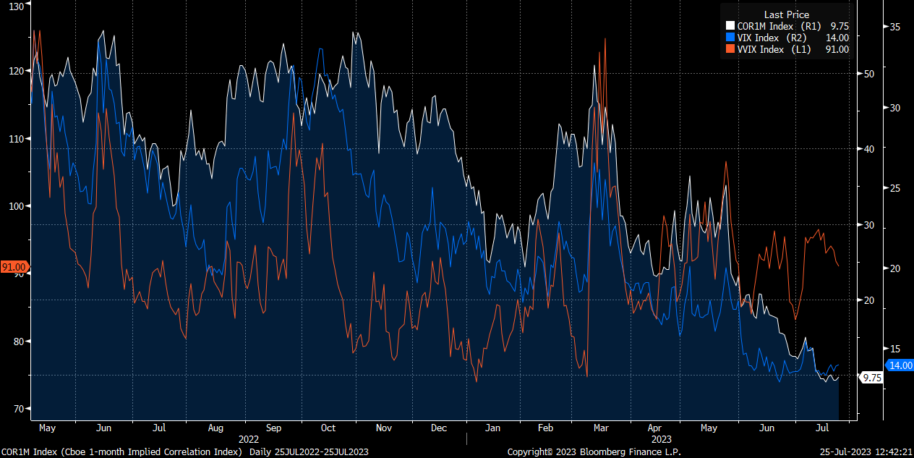Select the Oct month label on the x-axis
This screenshot has height=458, width=914.
click(328, 428)
